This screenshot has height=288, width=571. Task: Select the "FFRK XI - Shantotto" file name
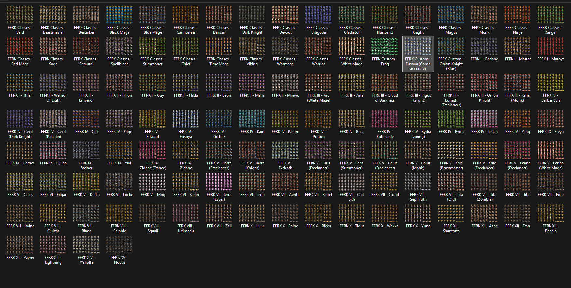pos(451,229)
